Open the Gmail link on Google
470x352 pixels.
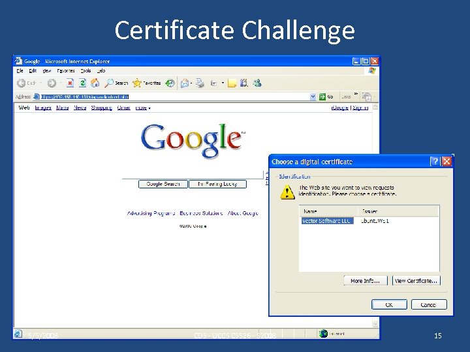coord(123,108)
